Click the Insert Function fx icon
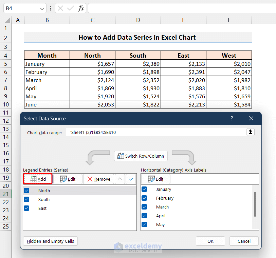 pos(81,8)
